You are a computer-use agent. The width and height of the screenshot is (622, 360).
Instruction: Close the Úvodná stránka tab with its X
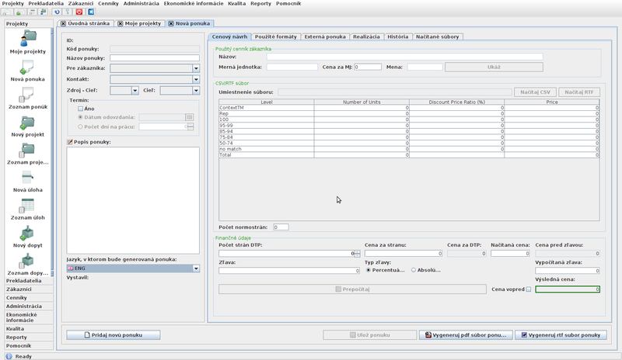point(63,24)
